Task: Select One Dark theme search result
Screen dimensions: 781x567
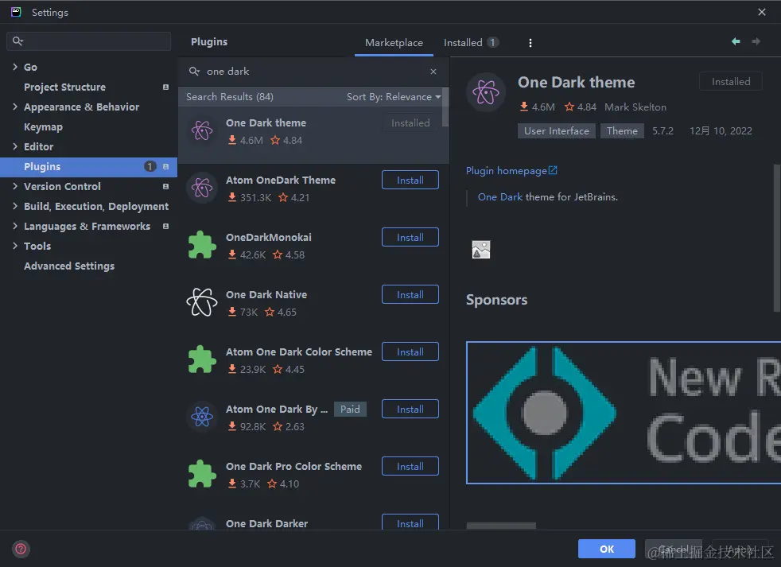Action: tap(314, 134)
